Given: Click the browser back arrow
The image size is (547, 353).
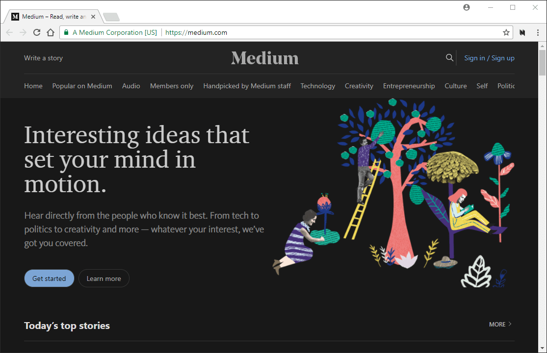Looking at the screenshot, I should tap(9, 32).
